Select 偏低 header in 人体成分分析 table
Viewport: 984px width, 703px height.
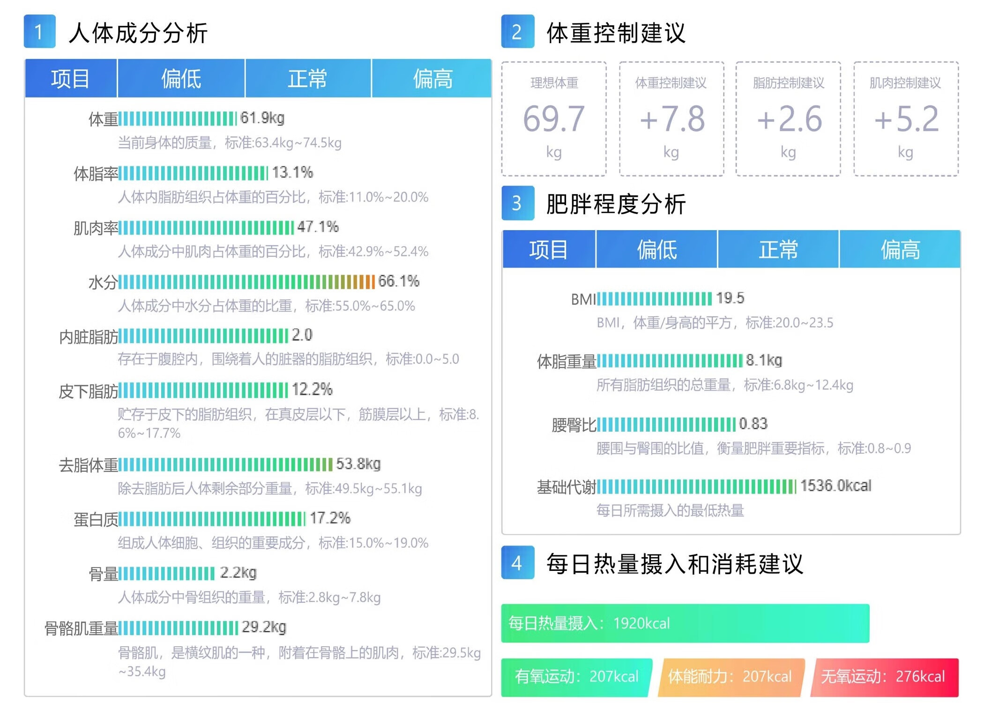(181, 78)
